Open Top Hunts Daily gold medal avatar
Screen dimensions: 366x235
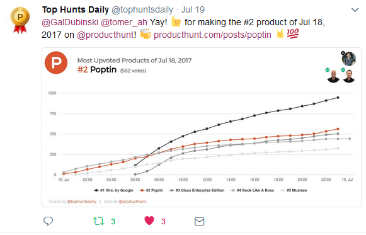coord(20,20)
